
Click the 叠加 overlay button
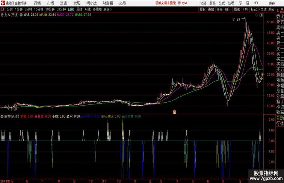pyautogui.click(x=211, y=9)
